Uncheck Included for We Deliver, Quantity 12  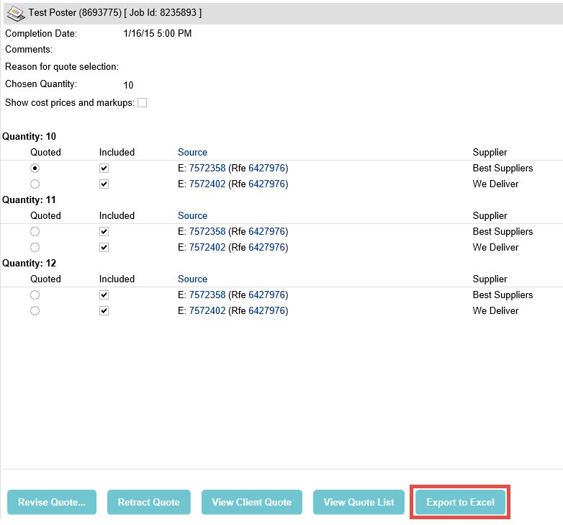104,311
